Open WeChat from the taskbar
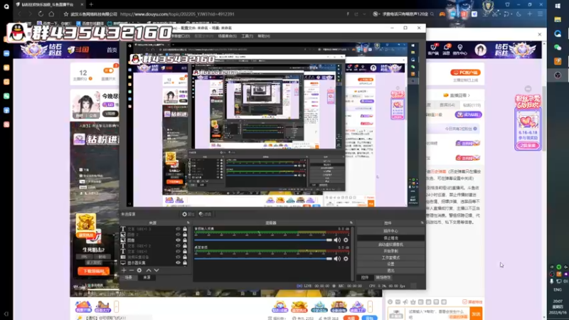Image resolution: width=569 pixels, height=320 pixels. pyautogui.click(x=558, y=48)
